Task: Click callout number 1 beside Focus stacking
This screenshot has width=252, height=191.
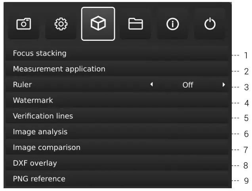Action: pos(246,55)
